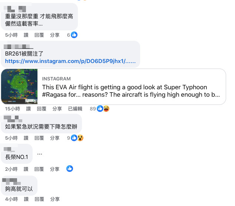Like the 如果緊急狀況需要下降怎麼辦 comment via 讚

26,138
